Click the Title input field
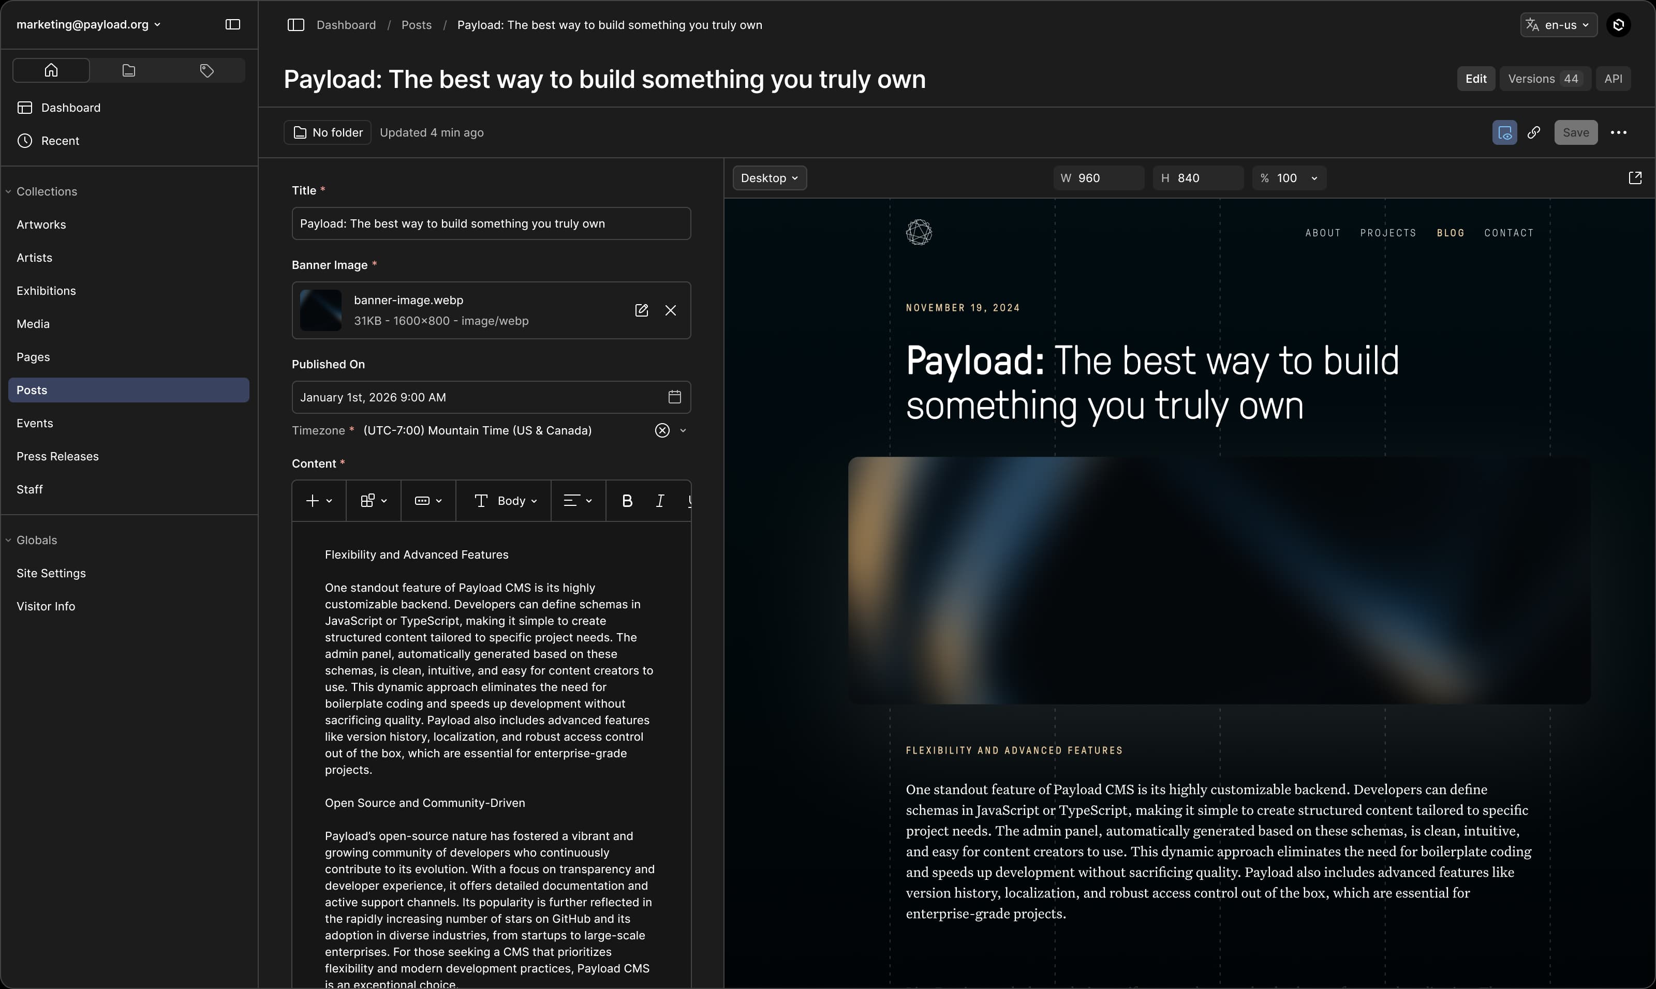1656x989 pixels. click(x=491, y=223)
